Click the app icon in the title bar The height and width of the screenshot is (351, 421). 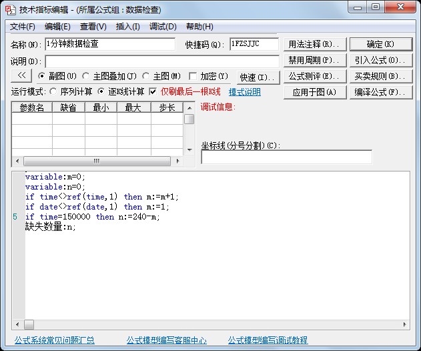click(x=10, y=10)
